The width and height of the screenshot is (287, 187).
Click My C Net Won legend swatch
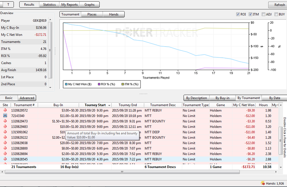click(66, 84)
